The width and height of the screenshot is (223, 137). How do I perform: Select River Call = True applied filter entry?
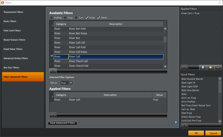(x=190, y=13)
